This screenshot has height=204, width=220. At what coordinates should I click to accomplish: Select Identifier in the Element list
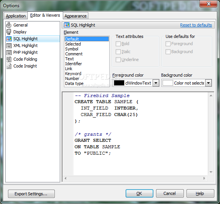point(87,64)
